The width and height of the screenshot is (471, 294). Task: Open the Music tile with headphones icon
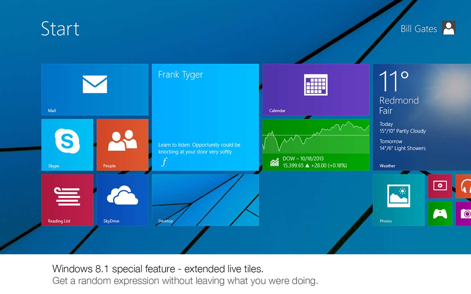click(x=463, y=186)
